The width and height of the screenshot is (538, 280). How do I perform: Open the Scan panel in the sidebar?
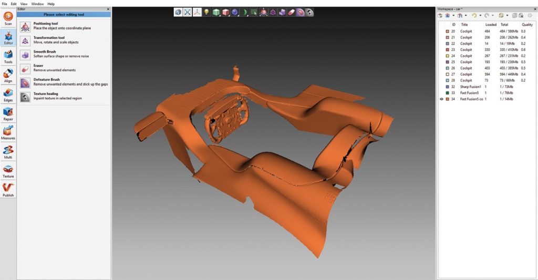pos(8,18)
